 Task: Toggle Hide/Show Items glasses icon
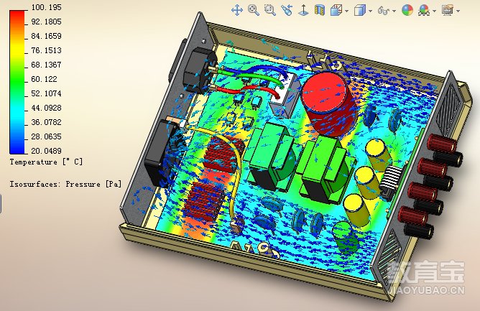(x=384, y=10)
